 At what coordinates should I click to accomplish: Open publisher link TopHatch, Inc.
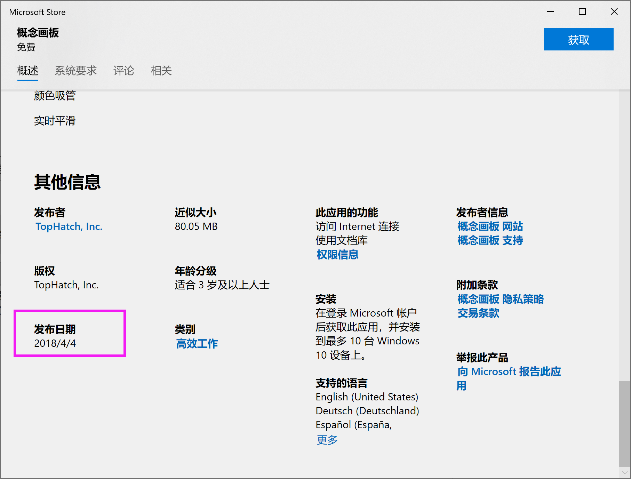[x=69, y=226]
